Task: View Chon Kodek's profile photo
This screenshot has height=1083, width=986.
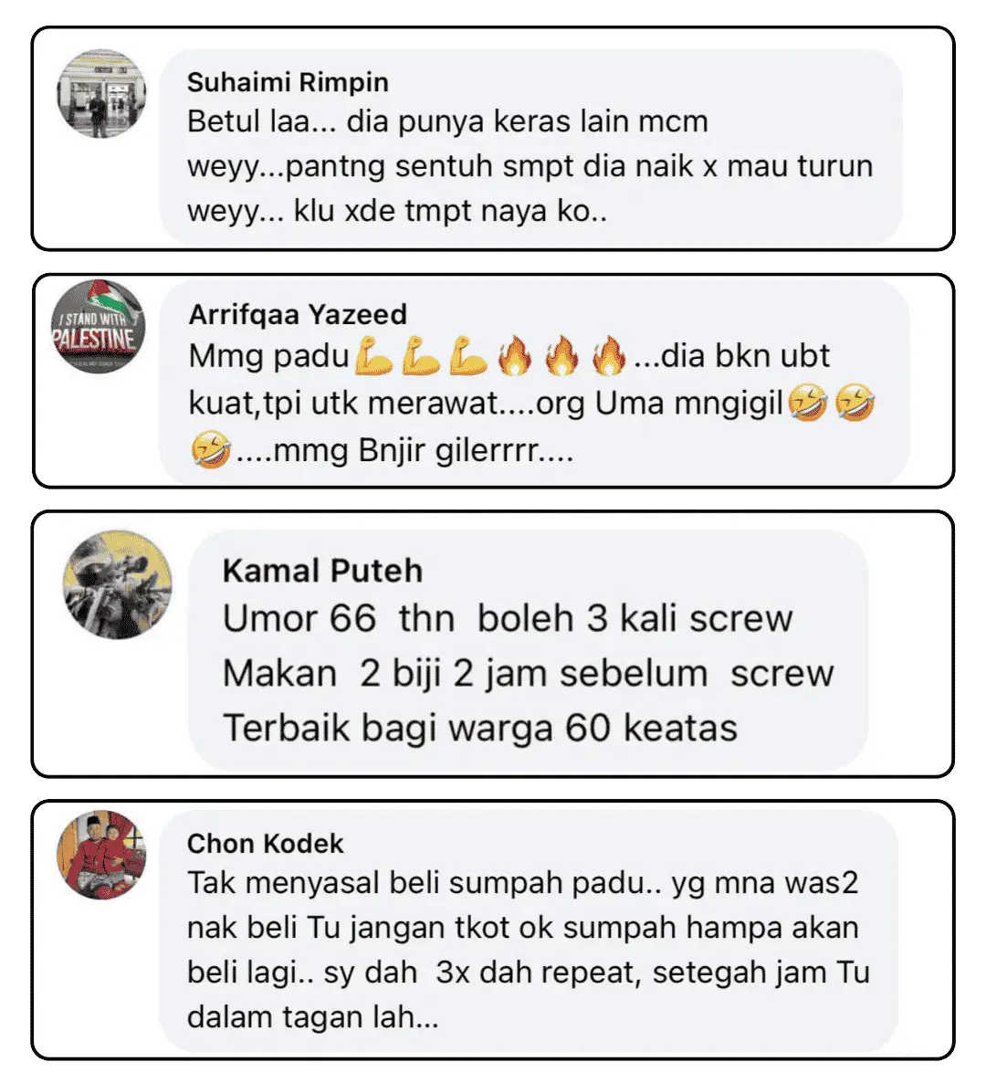Action: [x=101, y=855]
